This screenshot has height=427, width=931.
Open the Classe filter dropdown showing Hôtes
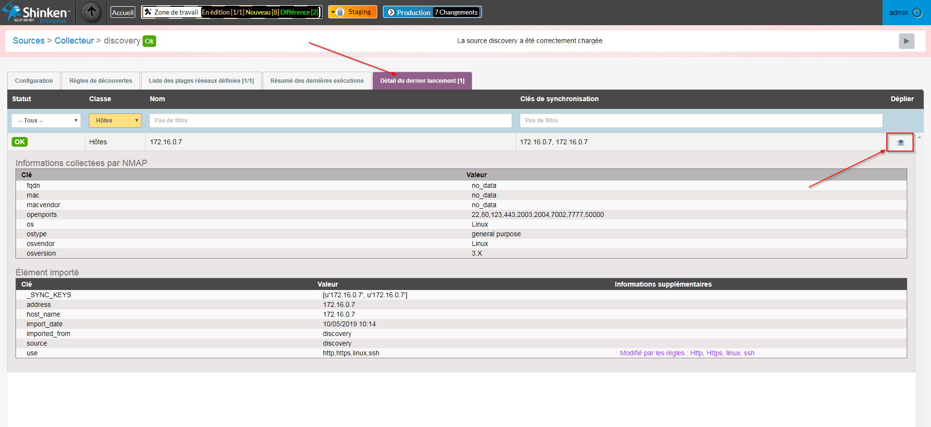click(115, 121)
